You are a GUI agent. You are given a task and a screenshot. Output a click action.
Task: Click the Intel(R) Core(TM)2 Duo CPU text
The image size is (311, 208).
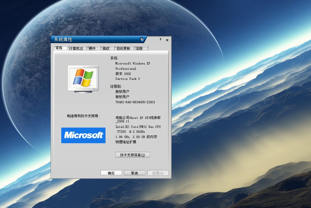tap(138, 127)
